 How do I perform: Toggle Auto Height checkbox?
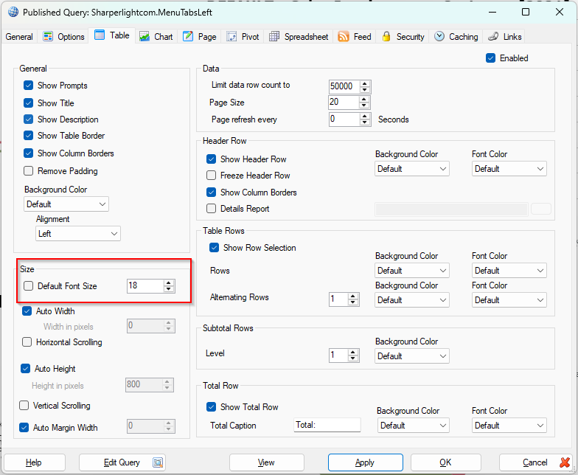(x=25, y=369)
